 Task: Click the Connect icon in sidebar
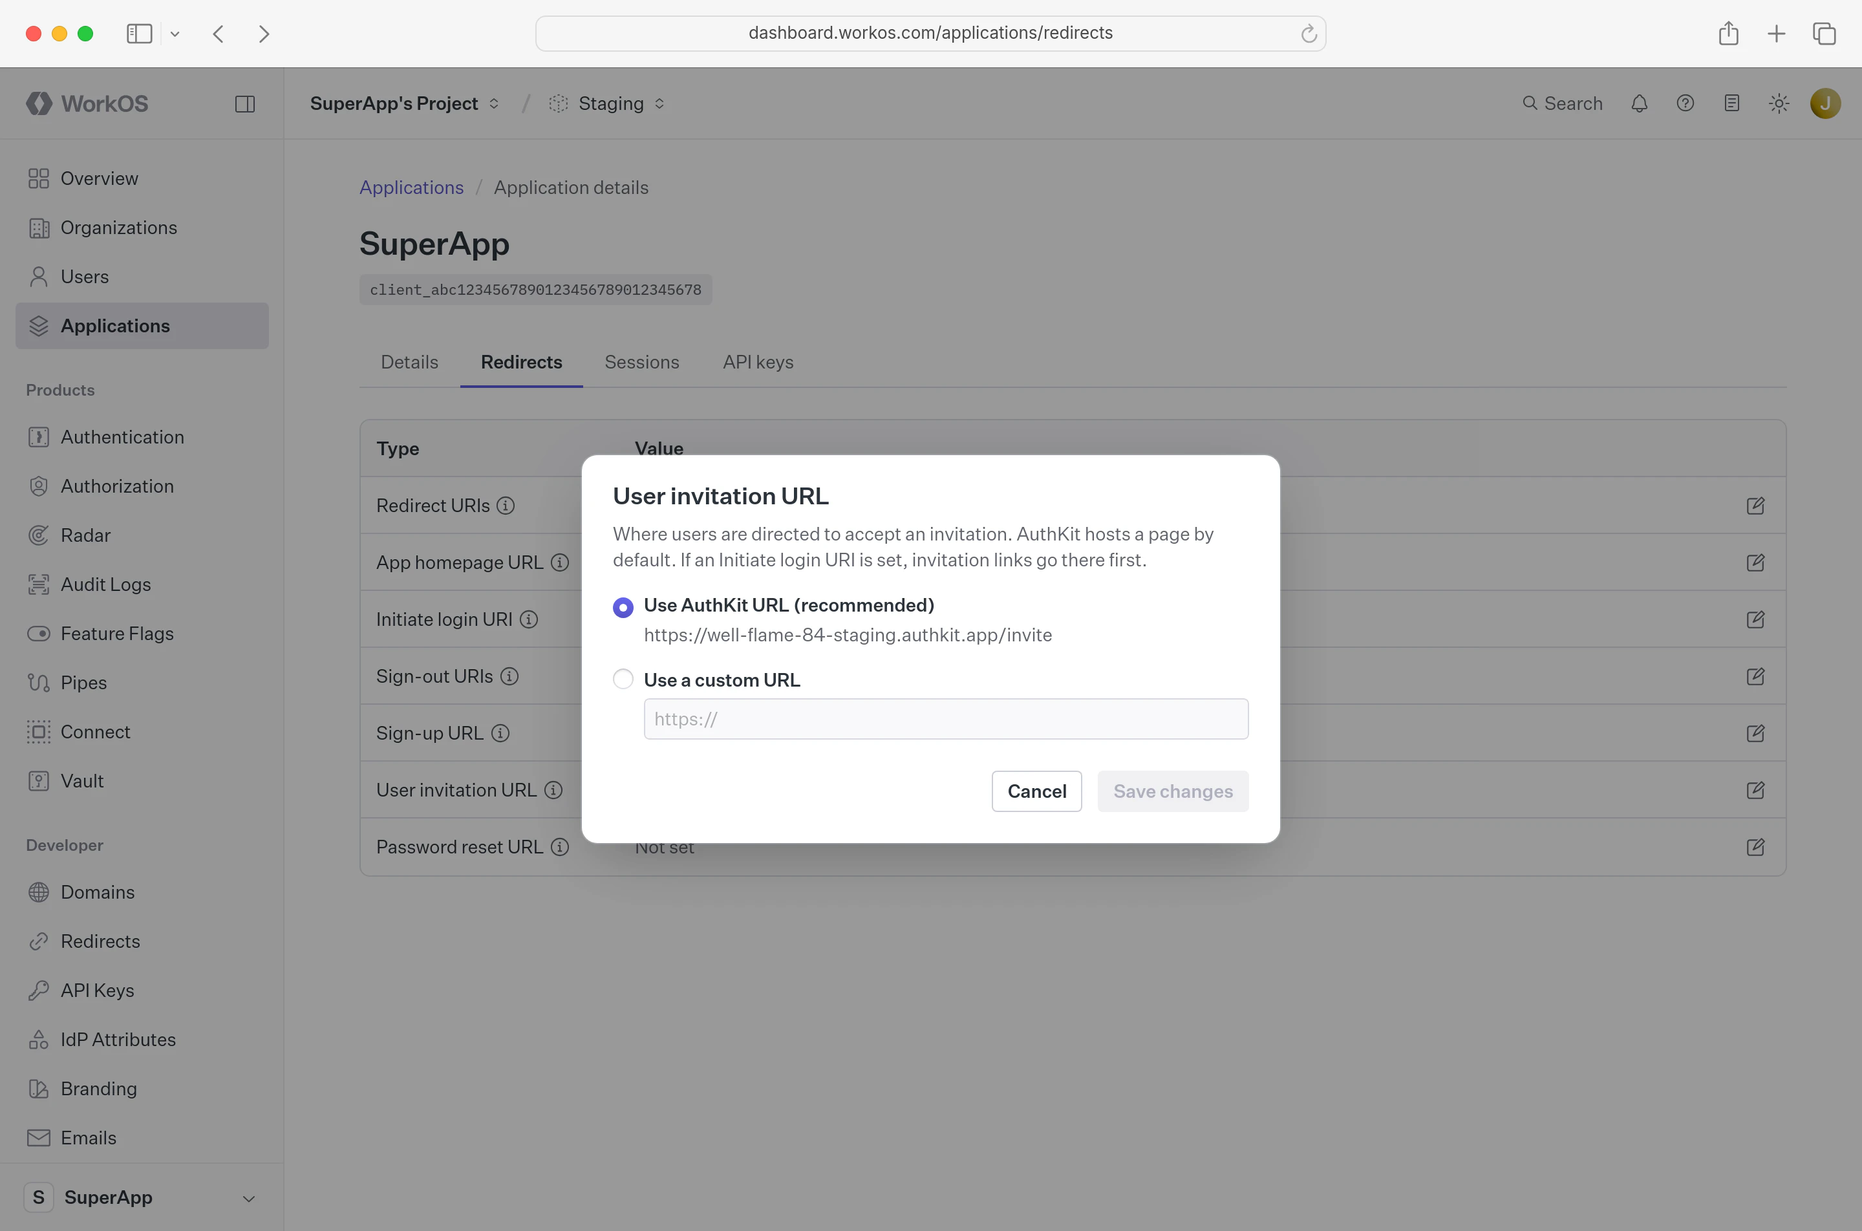(38, 732)
